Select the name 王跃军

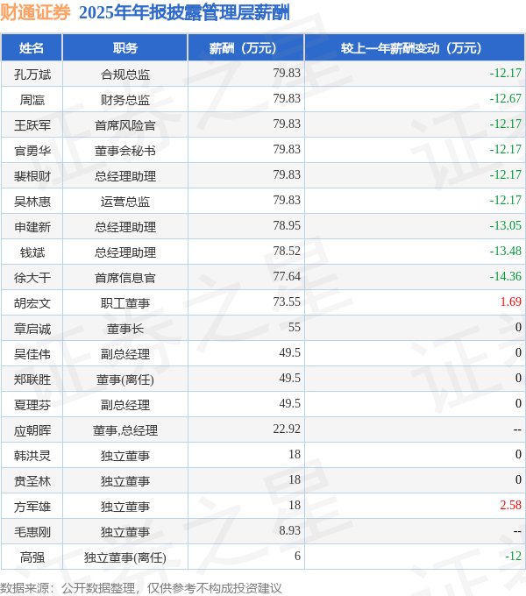[x=32, y=124]
